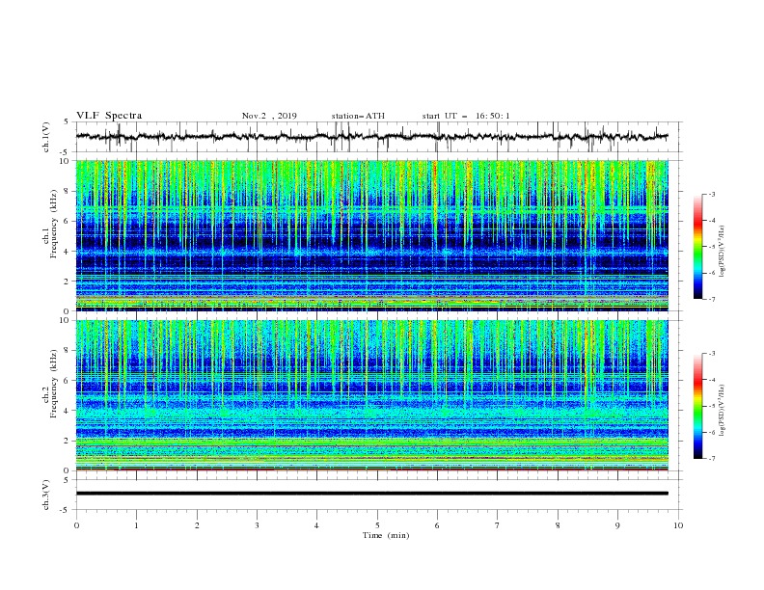Viewport: 764px width, 590px height.
Task: Click the ch.2 log(PSD) colorbar label
Action: point(722,411)
